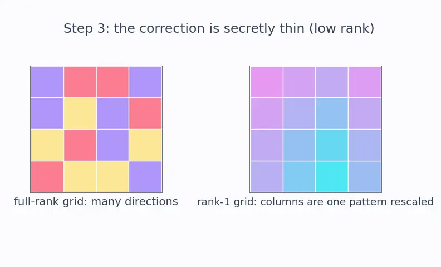Select the 'full-rank grid: many directions' caption
The width and height of the screenshot is (441, 267).
coord(96,201)
